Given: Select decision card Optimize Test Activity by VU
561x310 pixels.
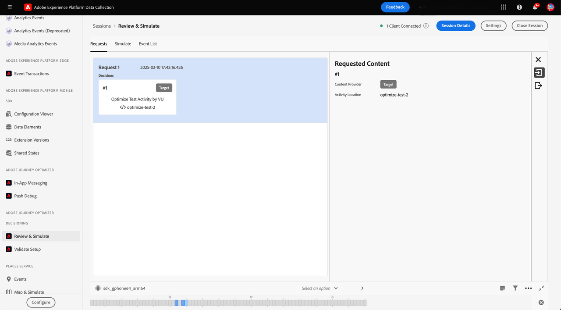Looking at the screenshot, I should [x=138, y=97].
